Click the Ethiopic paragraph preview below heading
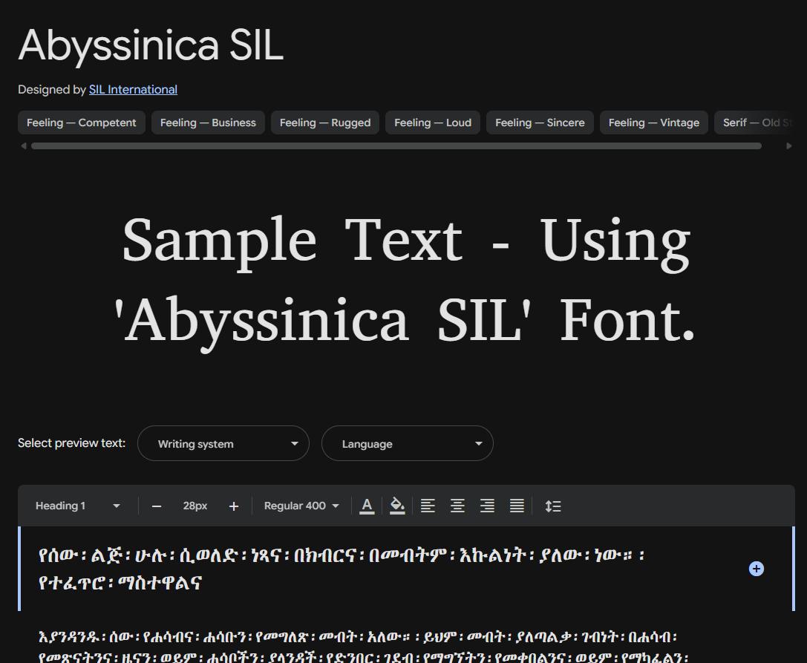807x663 pixels. [x=363, y=647]
